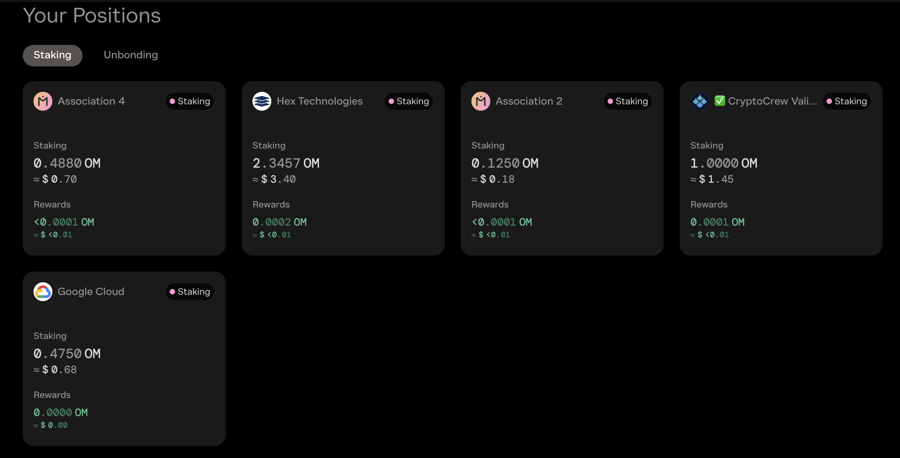Click the pink status dot on Google Cloud
Screen dimensions: 900x458
(172, 292)
